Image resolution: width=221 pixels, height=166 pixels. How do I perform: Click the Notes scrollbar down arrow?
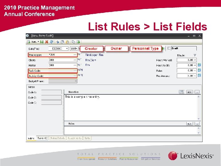tap(199, 133)
